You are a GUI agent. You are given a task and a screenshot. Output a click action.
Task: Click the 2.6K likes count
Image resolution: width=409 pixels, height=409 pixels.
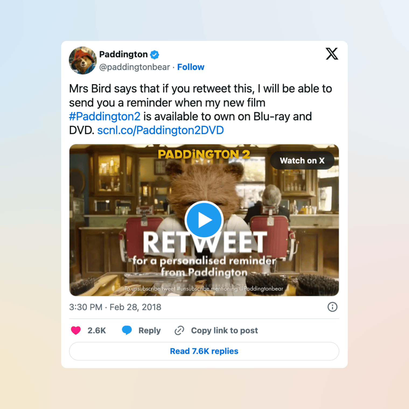click(97, 330)
